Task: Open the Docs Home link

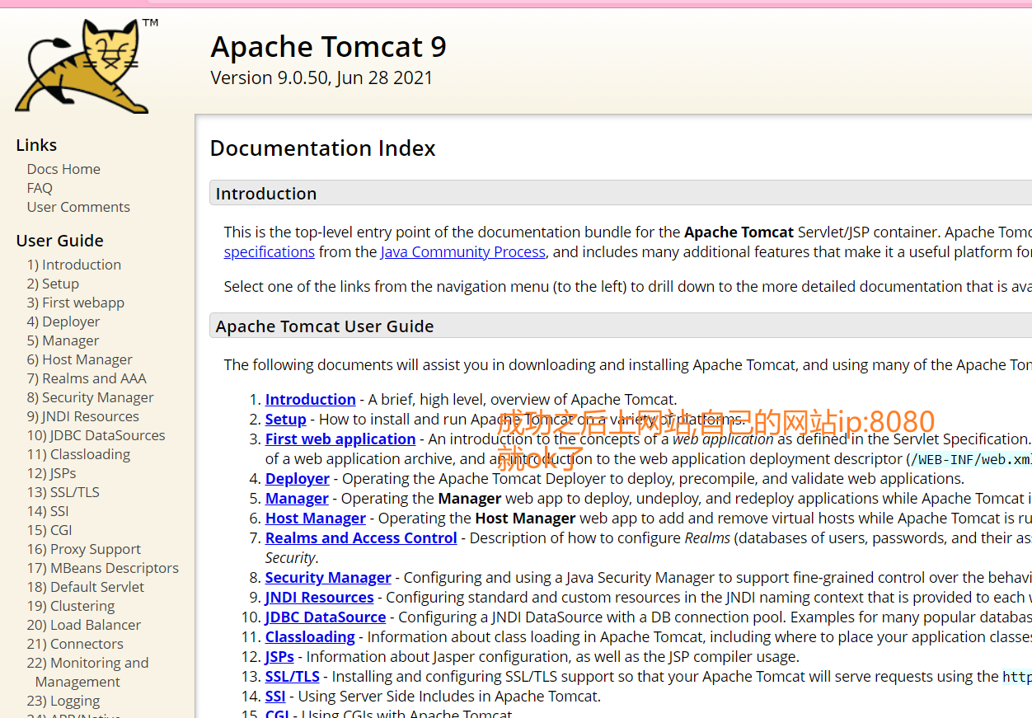Action: pyautogui.click(x=63, y=169)
